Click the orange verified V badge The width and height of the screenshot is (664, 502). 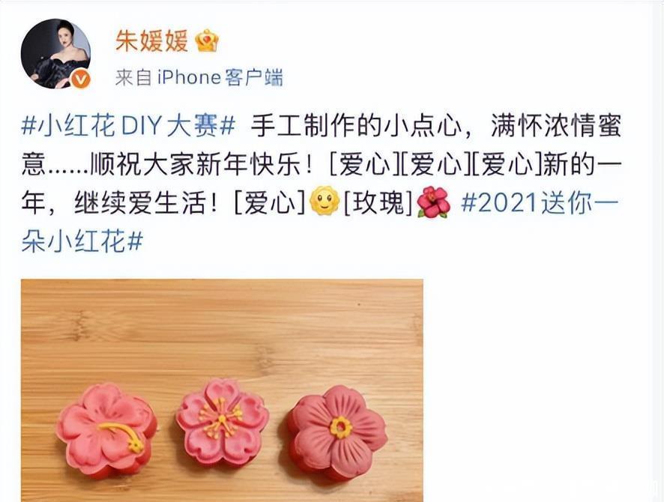coord(81,79)
